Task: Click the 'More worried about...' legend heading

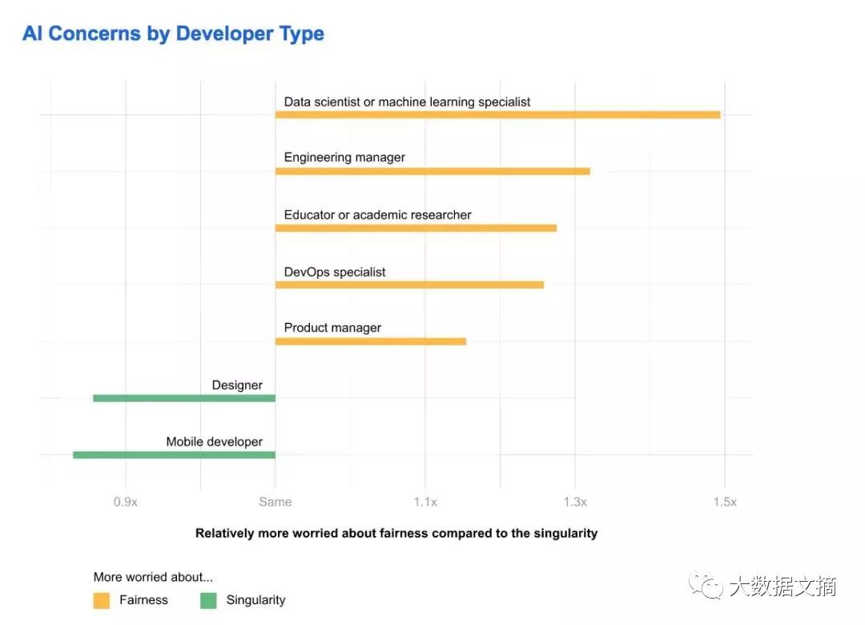Action: pyautogui.click(x=153, y=577)
